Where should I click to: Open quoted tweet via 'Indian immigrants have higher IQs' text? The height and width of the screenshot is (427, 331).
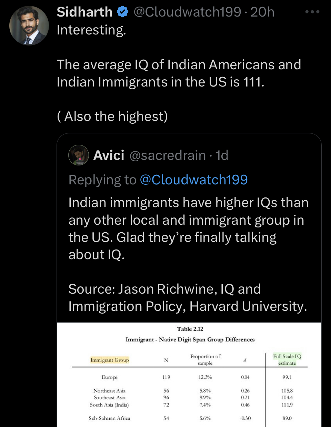(188, 203)
